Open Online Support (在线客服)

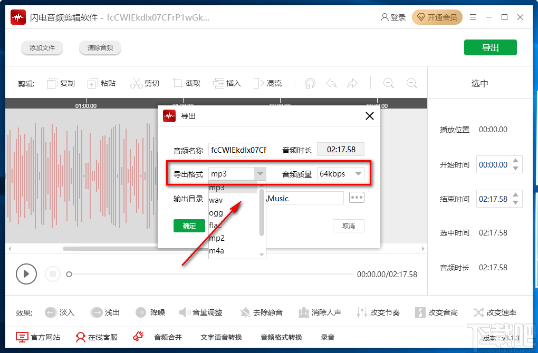(97, 337)
